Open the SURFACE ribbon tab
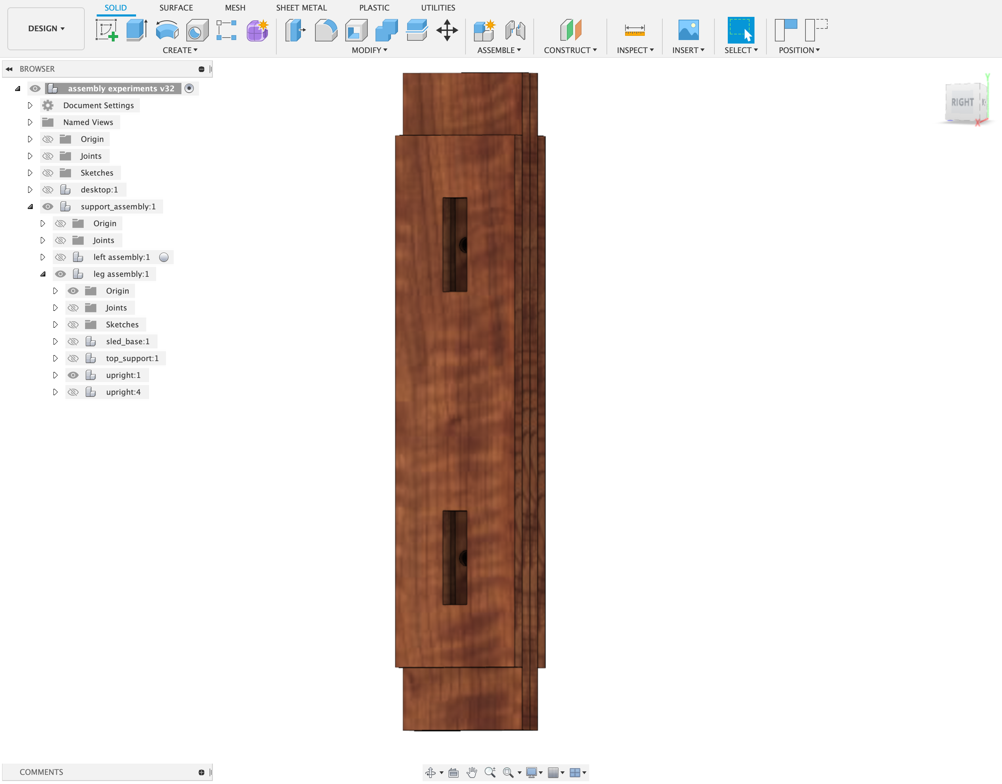This screenshot has height=784, width=1002. click(176, 8)
